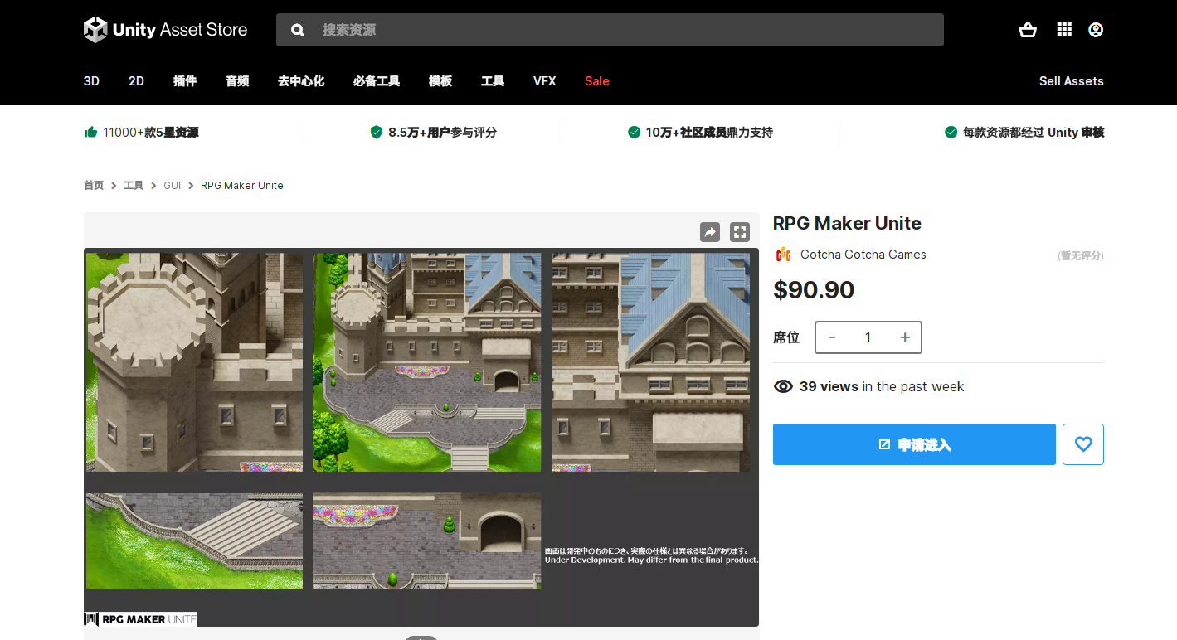Open the user account icon
Screen dimensions: 1177x640
(1096, 30)
